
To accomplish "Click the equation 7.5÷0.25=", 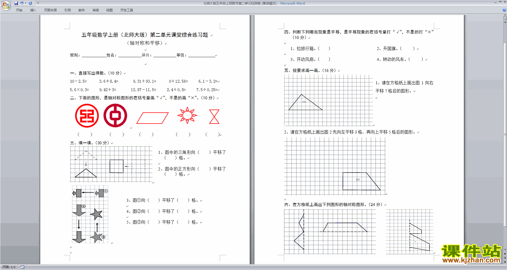I will [207, 90].
